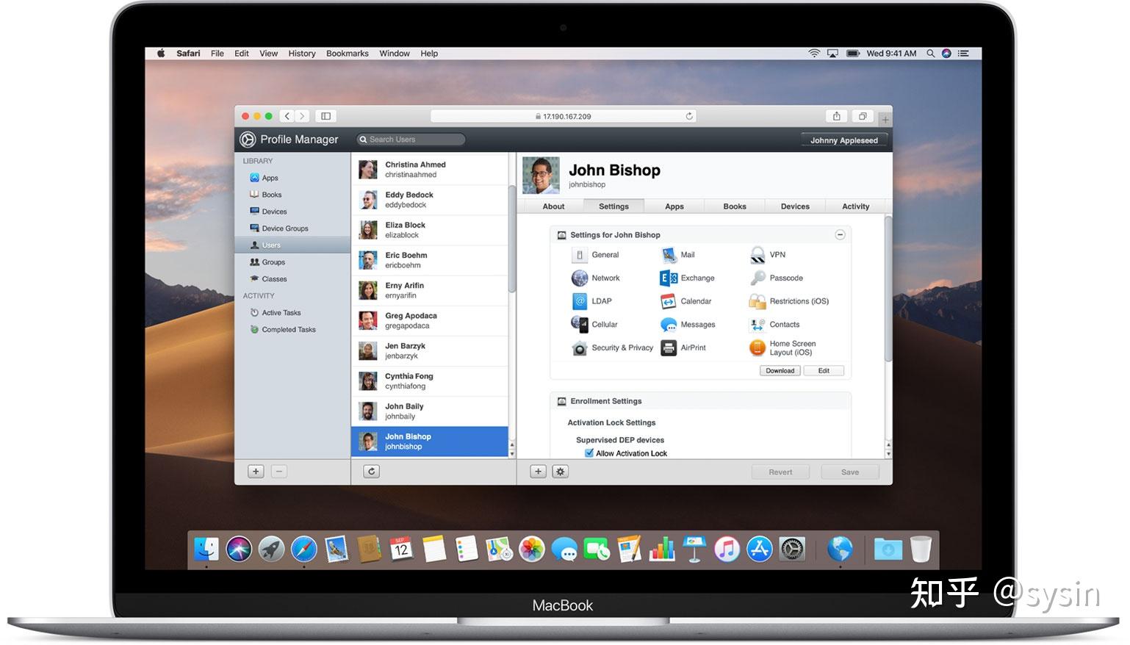Open the Messages settings icon
1130x645 pixels.
669,325
